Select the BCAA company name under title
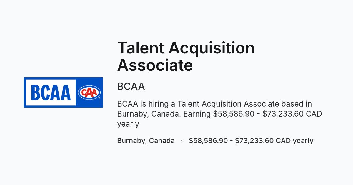Image resolution: width=353 pixels, height=185 pixels. 131,87
